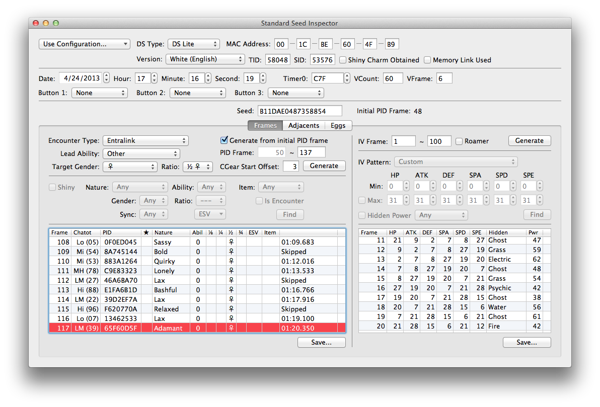
Task: Click the Find button under Is Encounter
Action: (289, 215)
